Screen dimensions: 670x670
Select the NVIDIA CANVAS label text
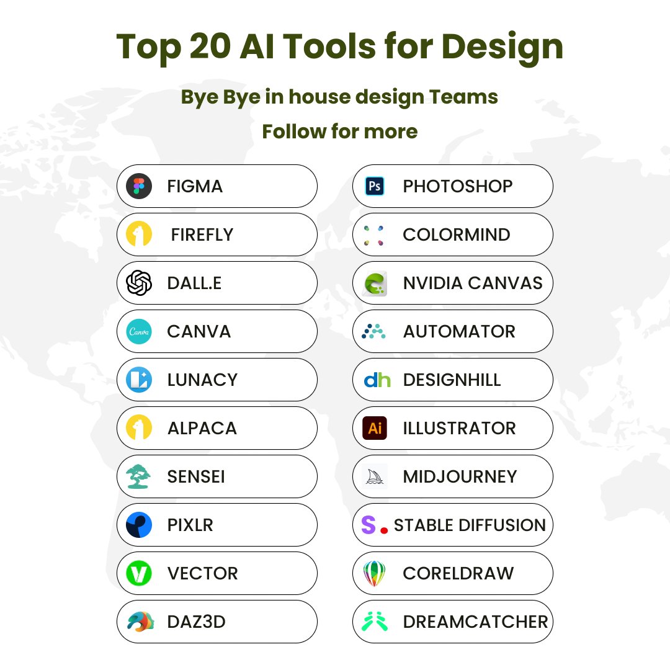[x=473, y=283]
